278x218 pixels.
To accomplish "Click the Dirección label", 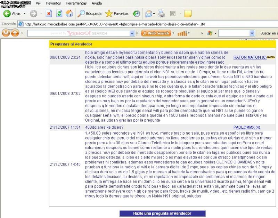I will pyautogui.click(x=9, y=24).
